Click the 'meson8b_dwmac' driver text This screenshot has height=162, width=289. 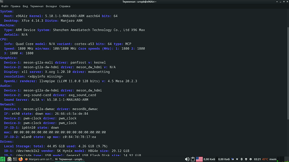click(85, 109)
